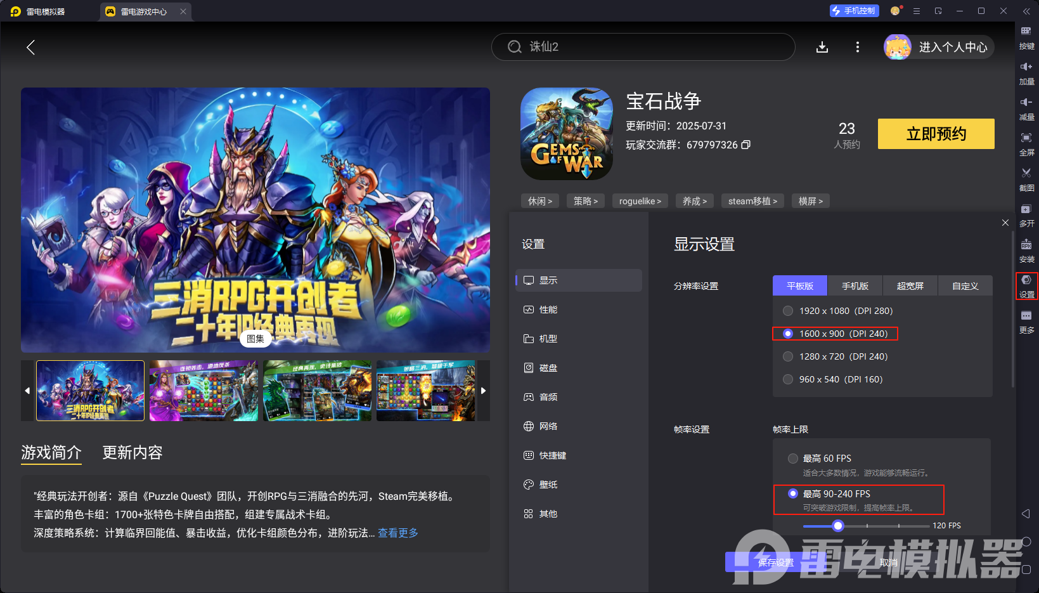The height and width of the screenshot is (593, 1039).
Task: Click the 立即预约 reservation button
Action: 936,134
